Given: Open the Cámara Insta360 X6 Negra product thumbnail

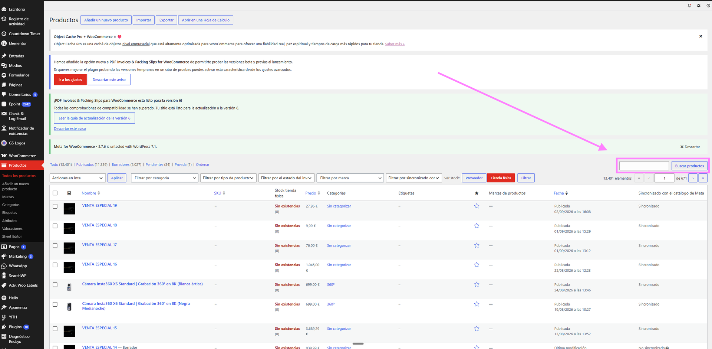Looking at the screenshot, I should pos(69,307).
